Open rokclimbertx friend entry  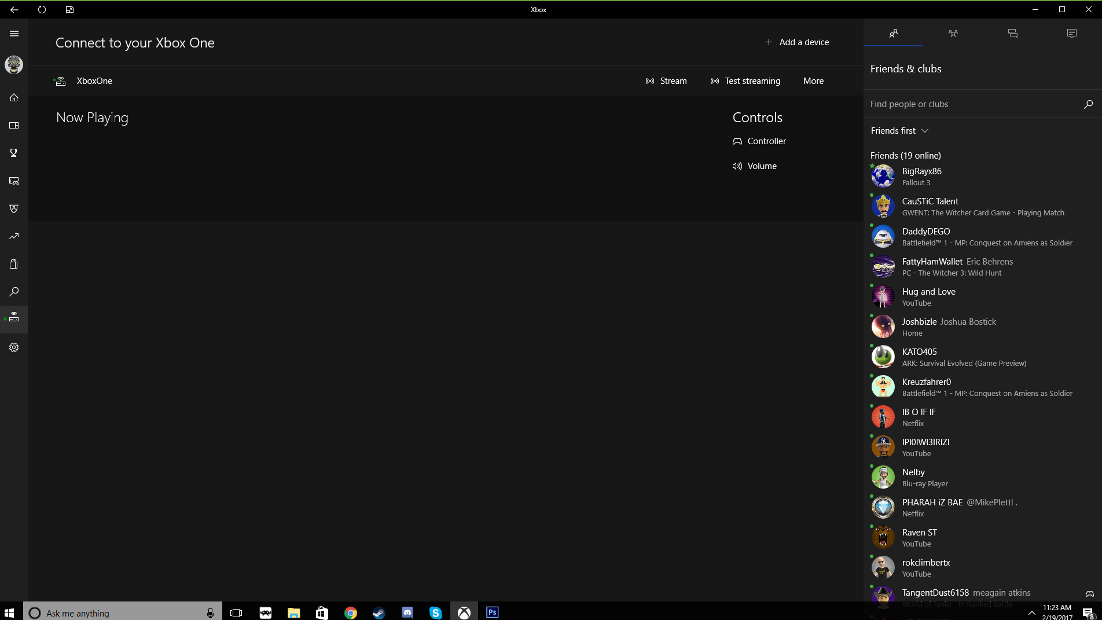pyautogui.click(x=983, y=568)
